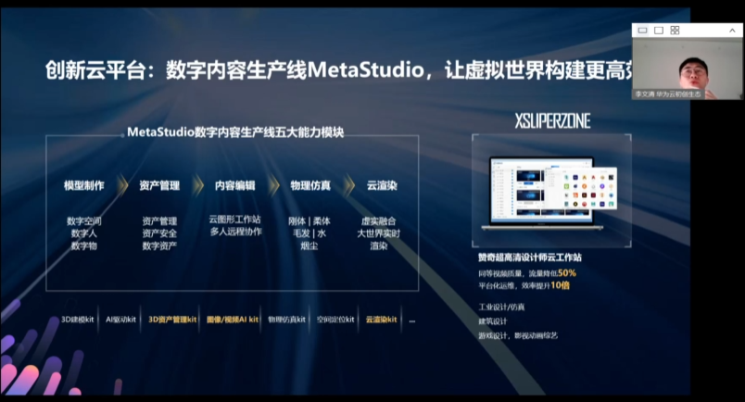Switch video panel to grid gallery view
This screenshot has height=402, width=745.
[x=675, y=31]
